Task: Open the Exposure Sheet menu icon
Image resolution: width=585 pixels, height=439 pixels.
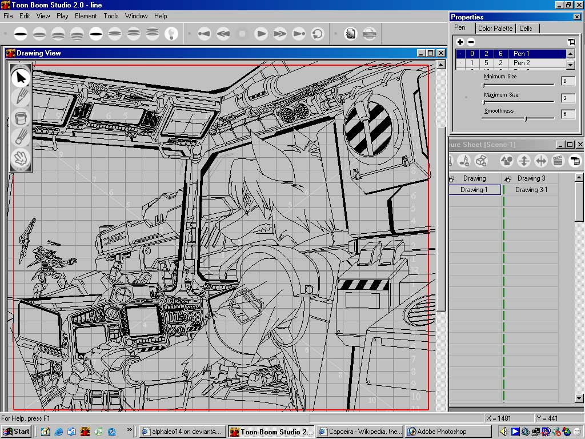Action: point(575,161)
